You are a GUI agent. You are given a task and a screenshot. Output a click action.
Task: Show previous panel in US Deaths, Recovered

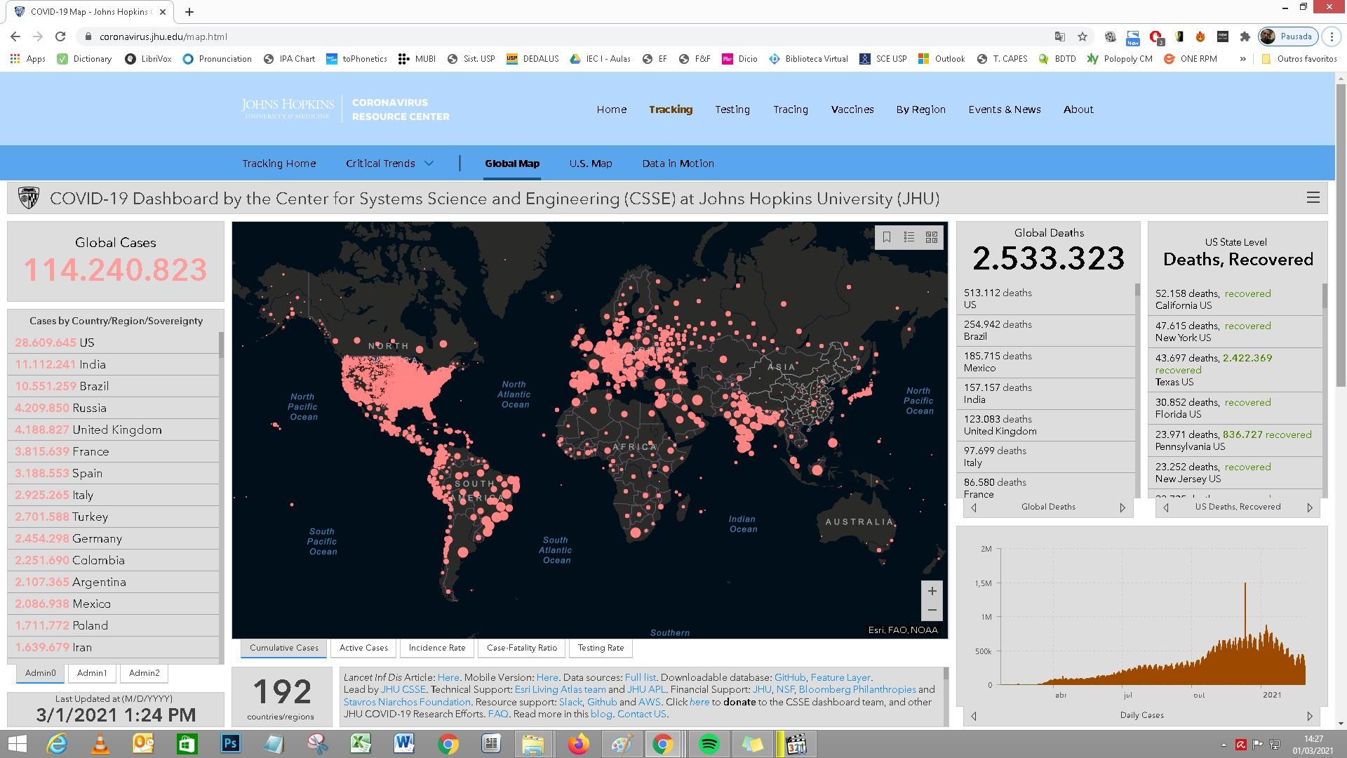1166,507
